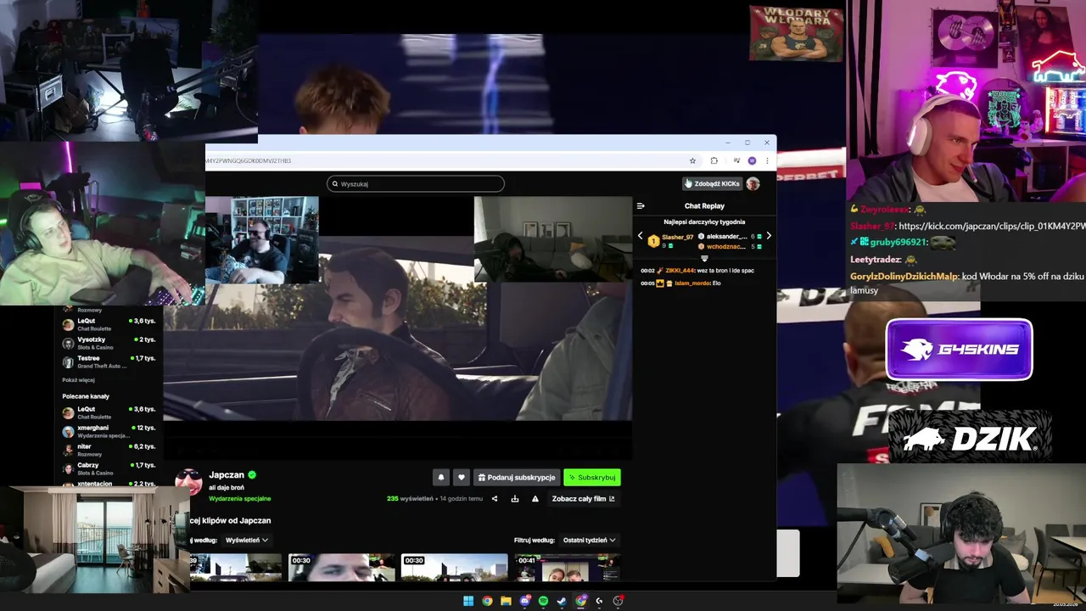Click the report warning triangle icon
Viewport: 1086px width, 611px height.
[x=535, y=499]
